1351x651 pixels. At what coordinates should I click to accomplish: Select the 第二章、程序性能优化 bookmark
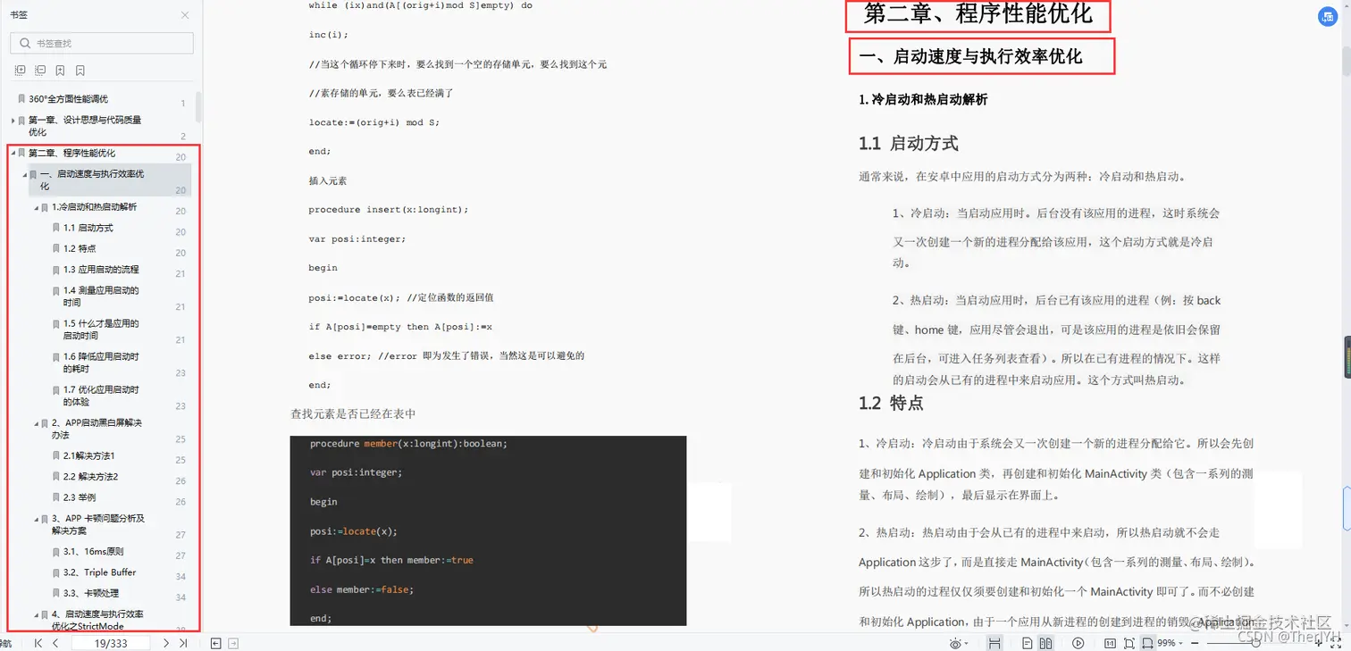[71, 153]
